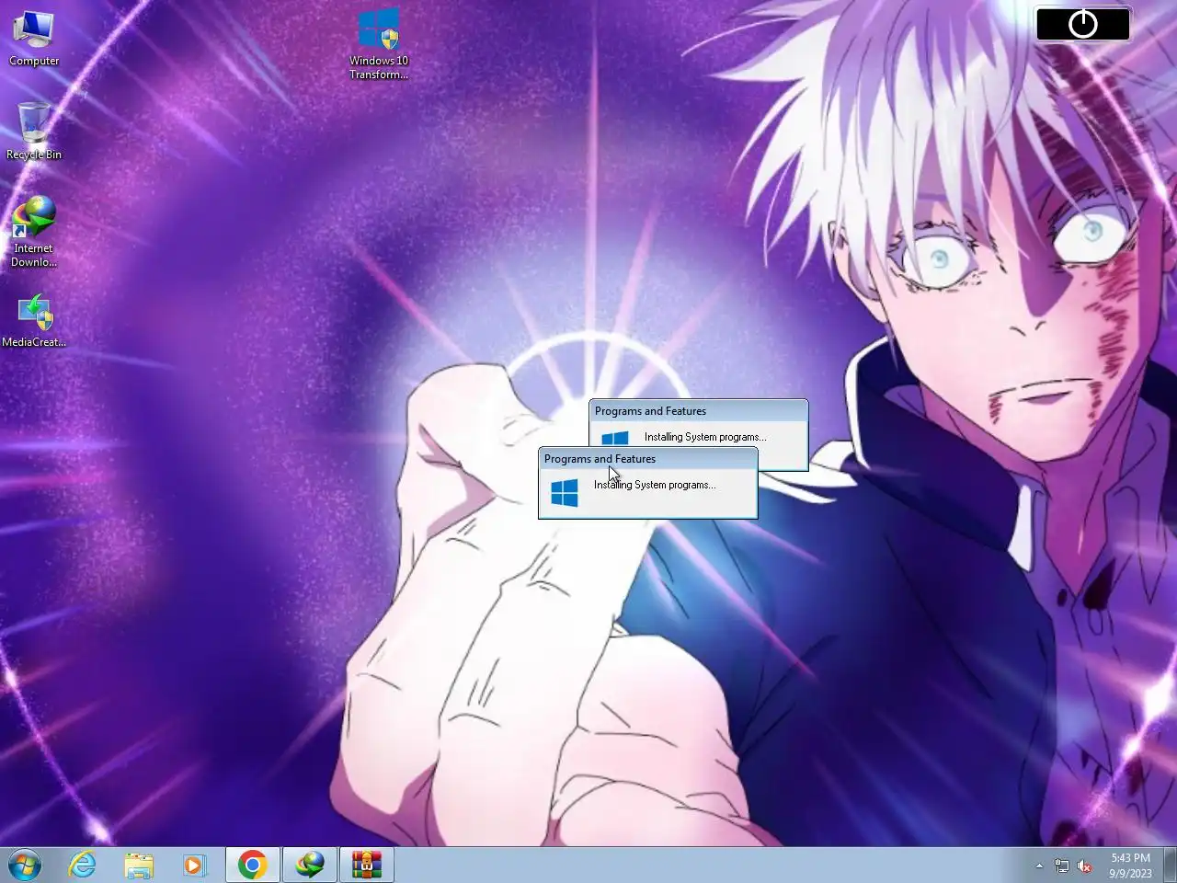Open Windows Media Player from taskbar
Image resolution: width=1177 pixels, height=883 pixels.
(194, 865)
